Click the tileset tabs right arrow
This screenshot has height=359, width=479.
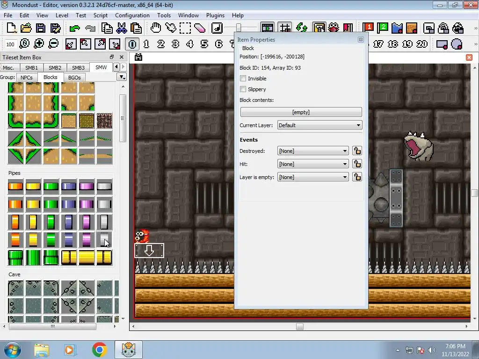tap(123, 67)
